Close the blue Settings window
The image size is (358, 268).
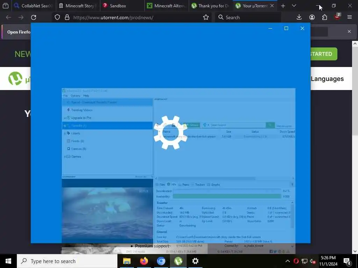[302, 28]
